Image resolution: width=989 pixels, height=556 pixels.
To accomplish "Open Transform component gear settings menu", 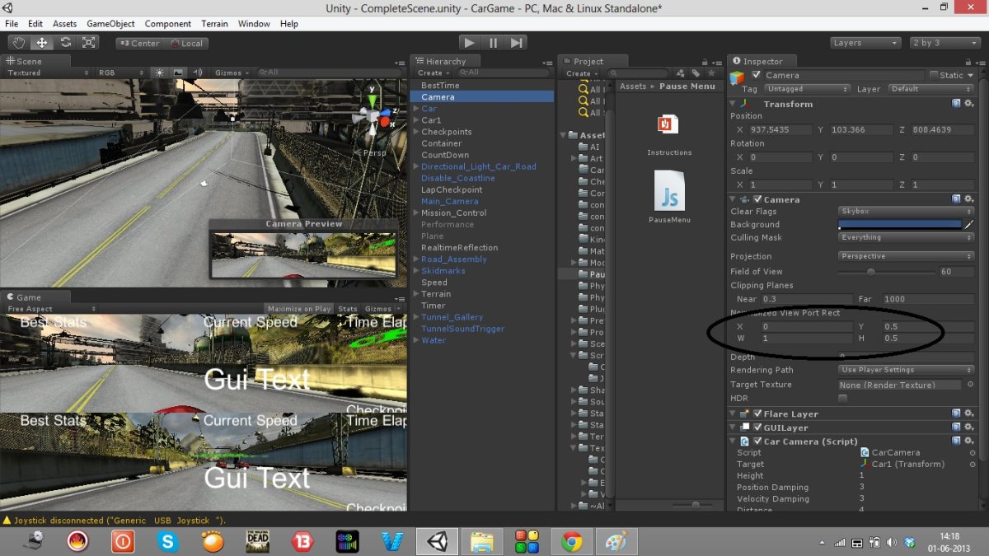I will coord(969,104).
